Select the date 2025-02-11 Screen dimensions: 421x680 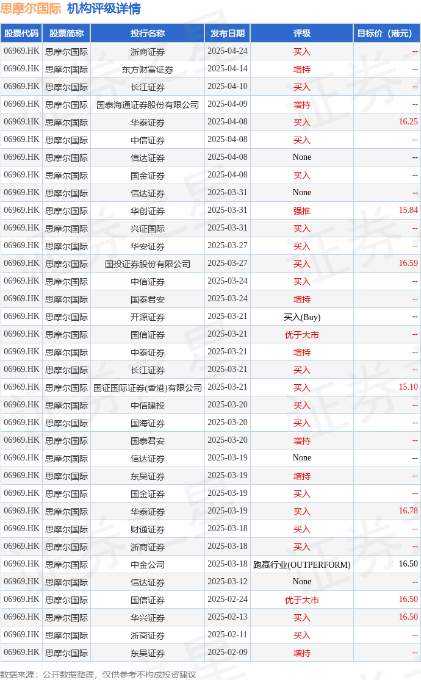pos(228,635)
